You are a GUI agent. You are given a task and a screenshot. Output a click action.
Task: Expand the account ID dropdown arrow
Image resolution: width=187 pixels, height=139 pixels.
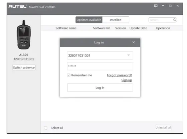point(129,55)
